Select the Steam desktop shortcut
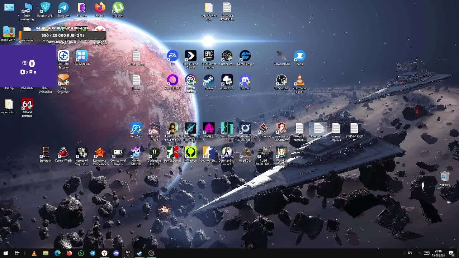 209,82
